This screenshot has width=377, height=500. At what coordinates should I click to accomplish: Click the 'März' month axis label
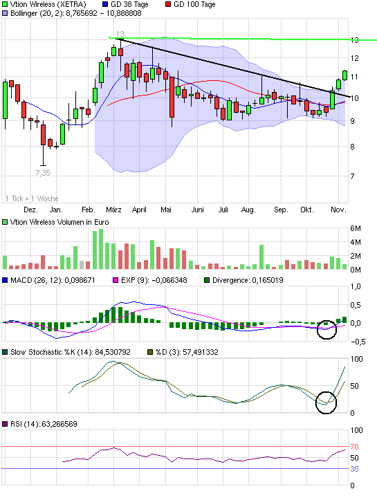113,210
